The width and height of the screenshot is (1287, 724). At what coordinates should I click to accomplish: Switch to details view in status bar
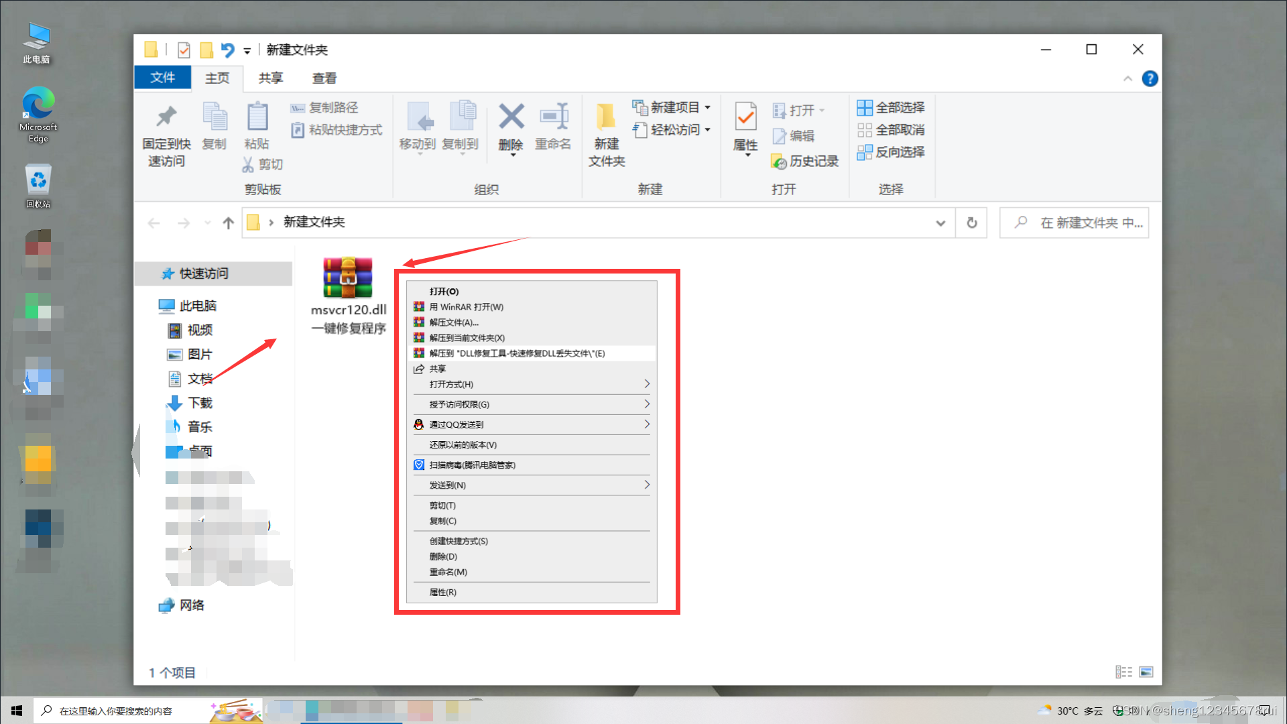click(1123, 672)
